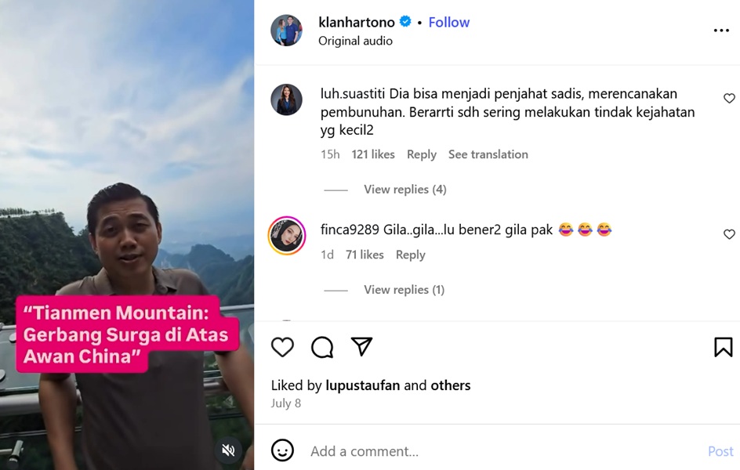Reply to finca9289's comment
This screenshot has height=470, width=740.
(410, 255)
